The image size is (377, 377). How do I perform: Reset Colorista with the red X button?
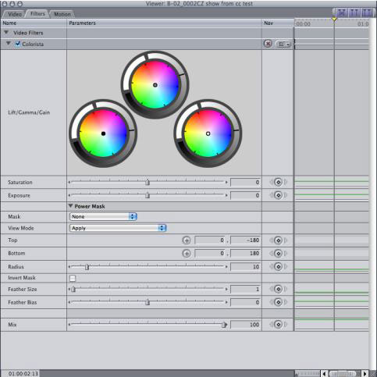click(x=268, y=44)
